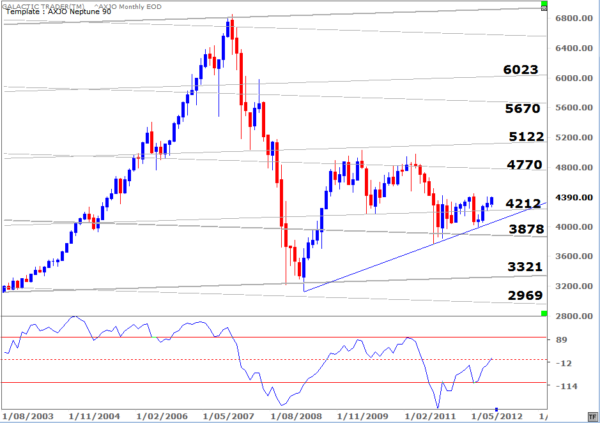This screenshot has width=600, height=423.
Task: Click the 1/02/2006 date label
Action: 162,416
